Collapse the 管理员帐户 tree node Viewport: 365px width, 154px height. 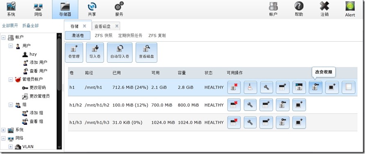11,79
